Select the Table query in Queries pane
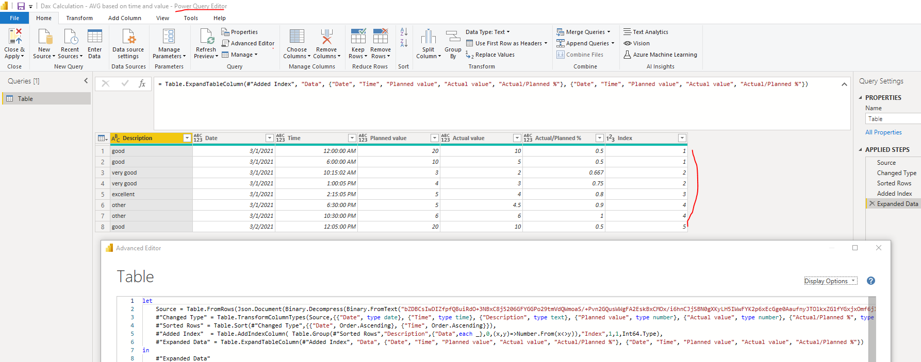The image size is (921, 362). tap(46, 98)
